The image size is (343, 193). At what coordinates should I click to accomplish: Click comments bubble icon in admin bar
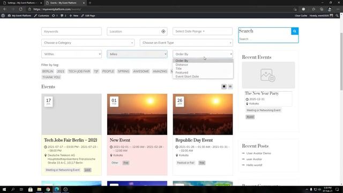pos(63,16)
